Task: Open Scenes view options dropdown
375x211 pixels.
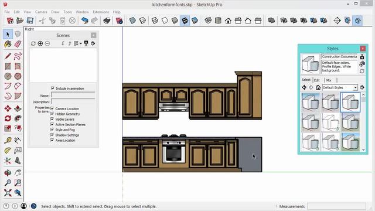Action: pyautogui.click(x=78, y=43)
